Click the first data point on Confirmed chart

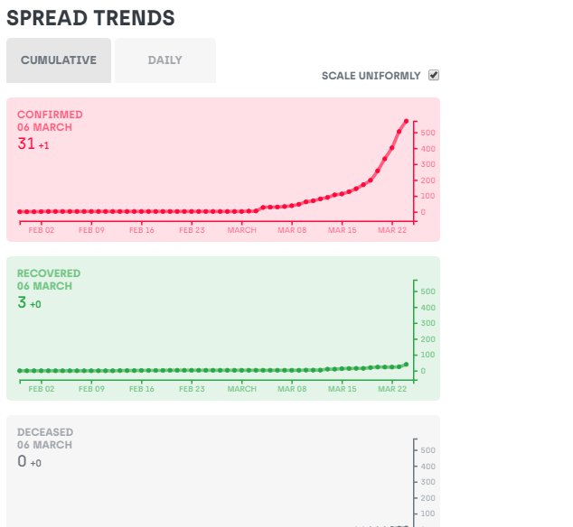(x=20, y=212)
